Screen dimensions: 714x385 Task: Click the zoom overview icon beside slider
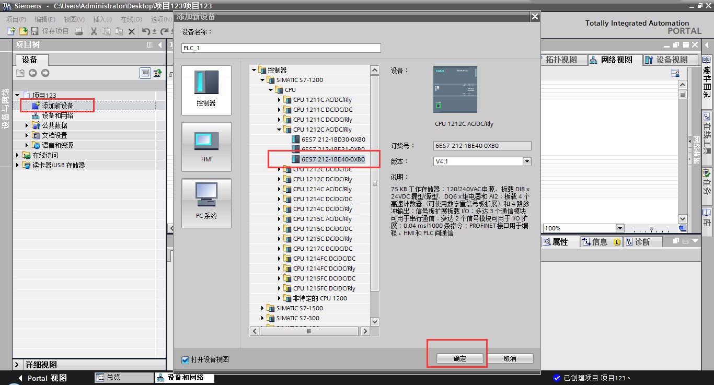[682, 228]
